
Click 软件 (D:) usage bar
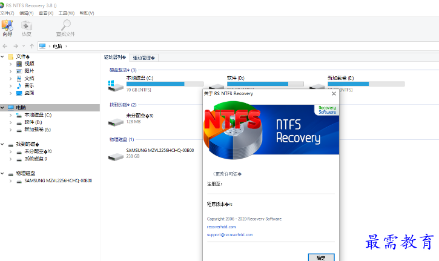point(265,84)
